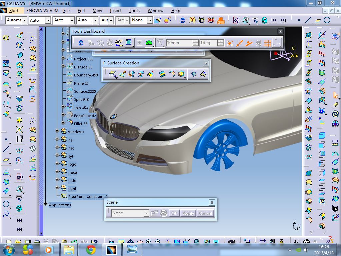Open the Insert menu
341x256 pixels.
pyautogui.click(x=115, y=11)
